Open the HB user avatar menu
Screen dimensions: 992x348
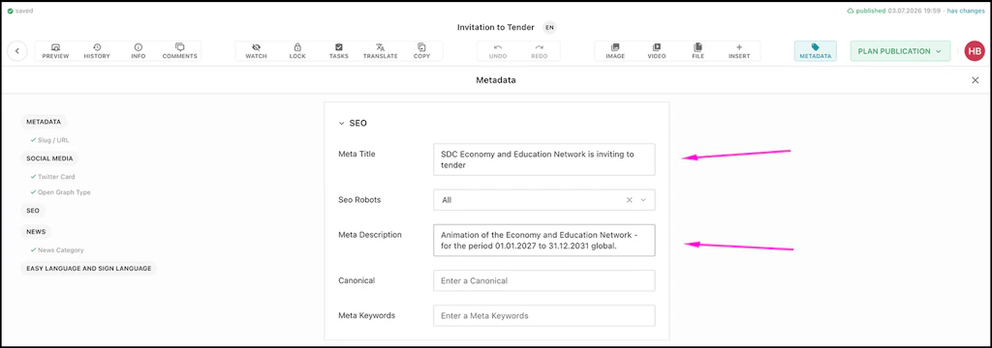tap(975, 51)
